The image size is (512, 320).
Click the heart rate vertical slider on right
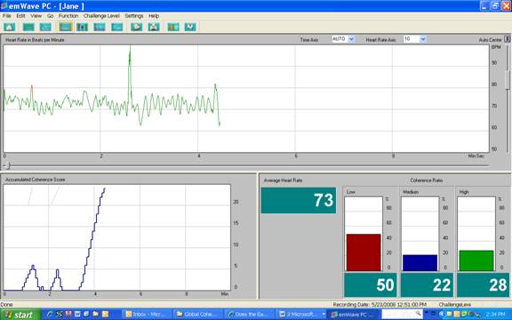pyautogui.click(x=507, y=80)
